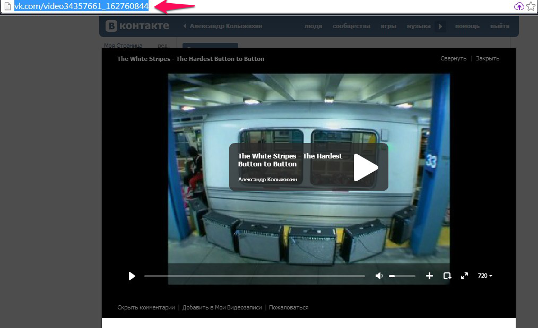Click Закрыть to close the video
The width and height of the screenshot is (538, 328).
pos(487,58)
